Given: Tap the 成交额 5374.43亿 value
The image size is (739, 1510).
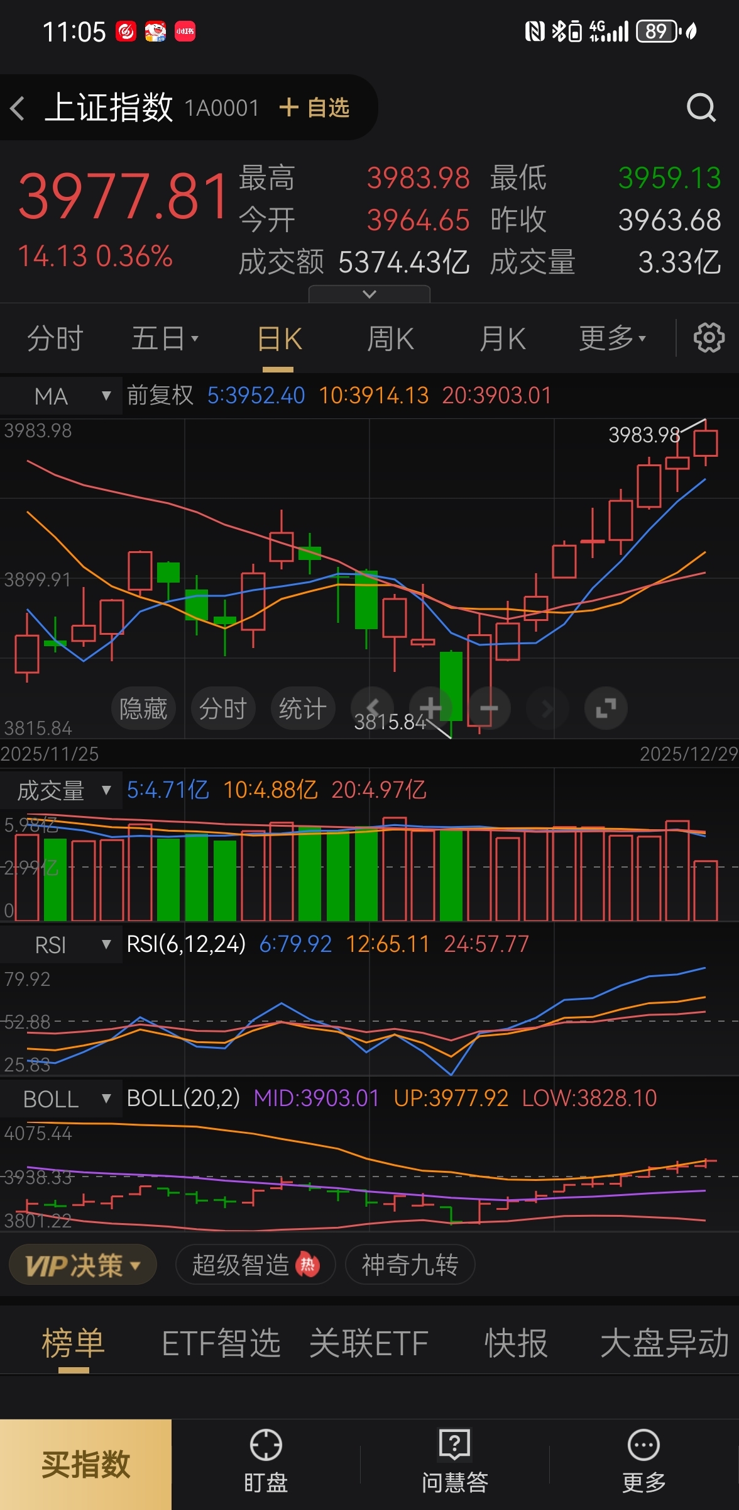Looking at the screenshot, I should click(x=403, y=262).
